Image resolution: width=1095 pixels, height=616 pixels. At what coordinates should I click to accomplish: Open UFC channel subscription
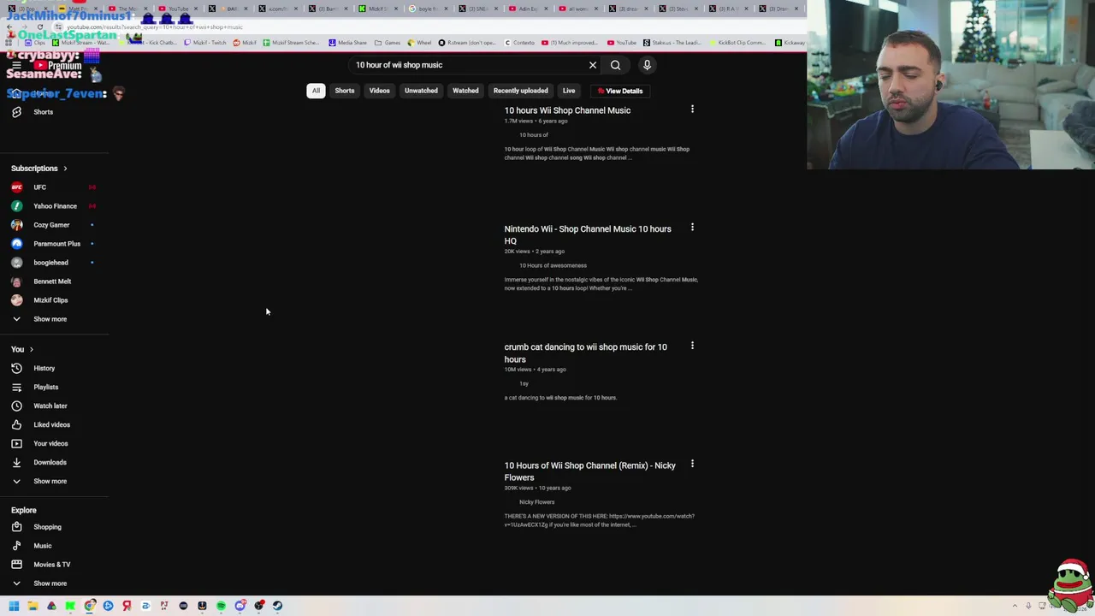click(x=55, y=187)
